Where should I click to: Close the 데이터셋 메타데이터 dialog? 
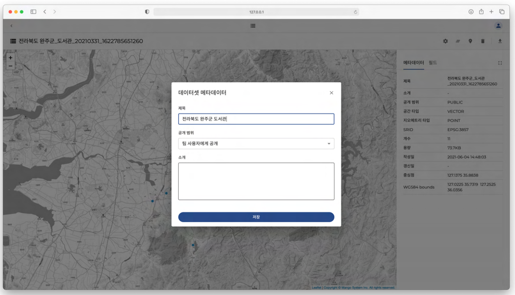(331, 93)
